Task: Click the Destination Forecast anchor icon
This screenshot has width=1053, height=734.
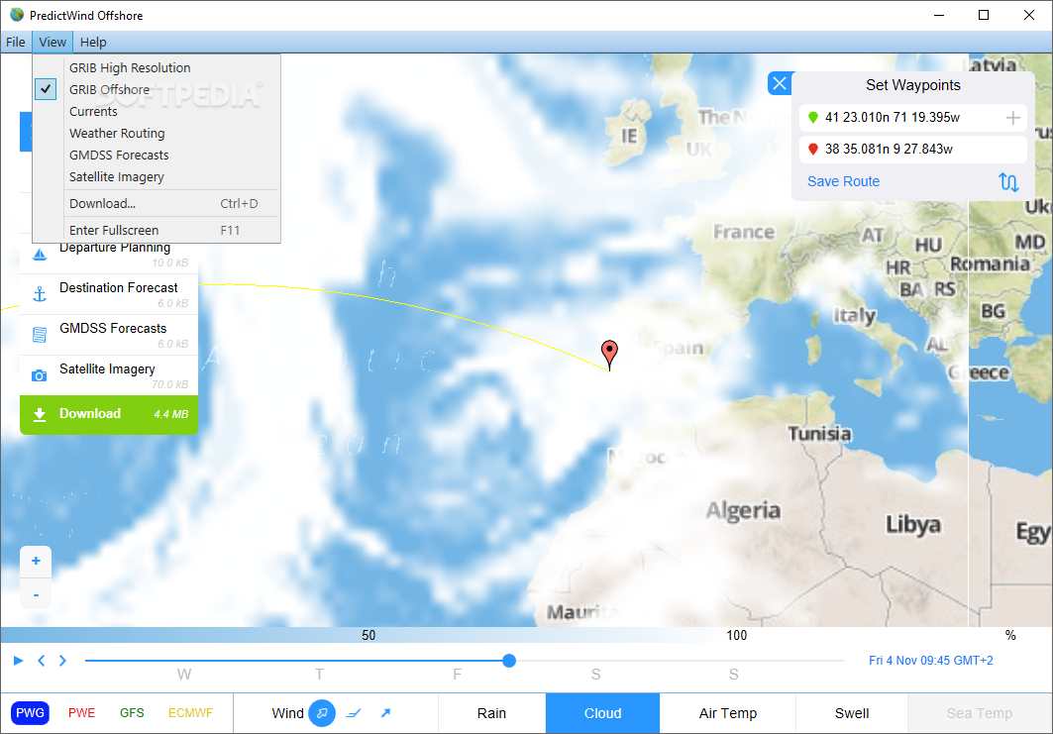Action: coord(40,293)
